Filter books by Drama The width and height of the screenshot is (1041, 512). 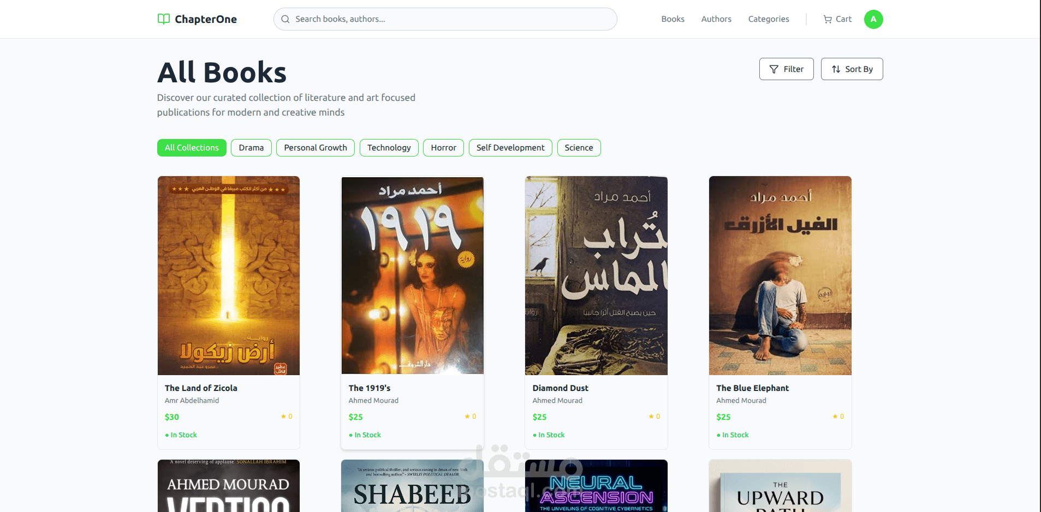pyautogui.click(x=251, y=148)
